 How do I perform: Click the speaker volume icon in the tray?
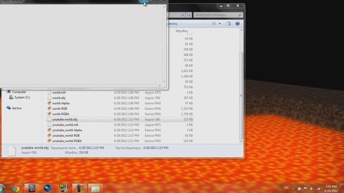pos(312,189)
